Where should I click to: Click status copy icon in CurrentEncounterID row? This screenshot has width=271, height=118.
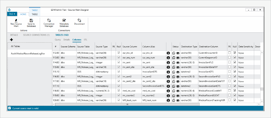tap(174, 53)
